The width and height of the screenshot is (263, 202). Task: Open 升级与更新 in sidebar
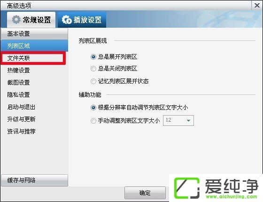pyautogui.click(x=21, y=119)
